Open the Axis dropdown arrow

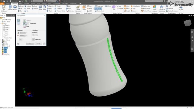(92, 6)
